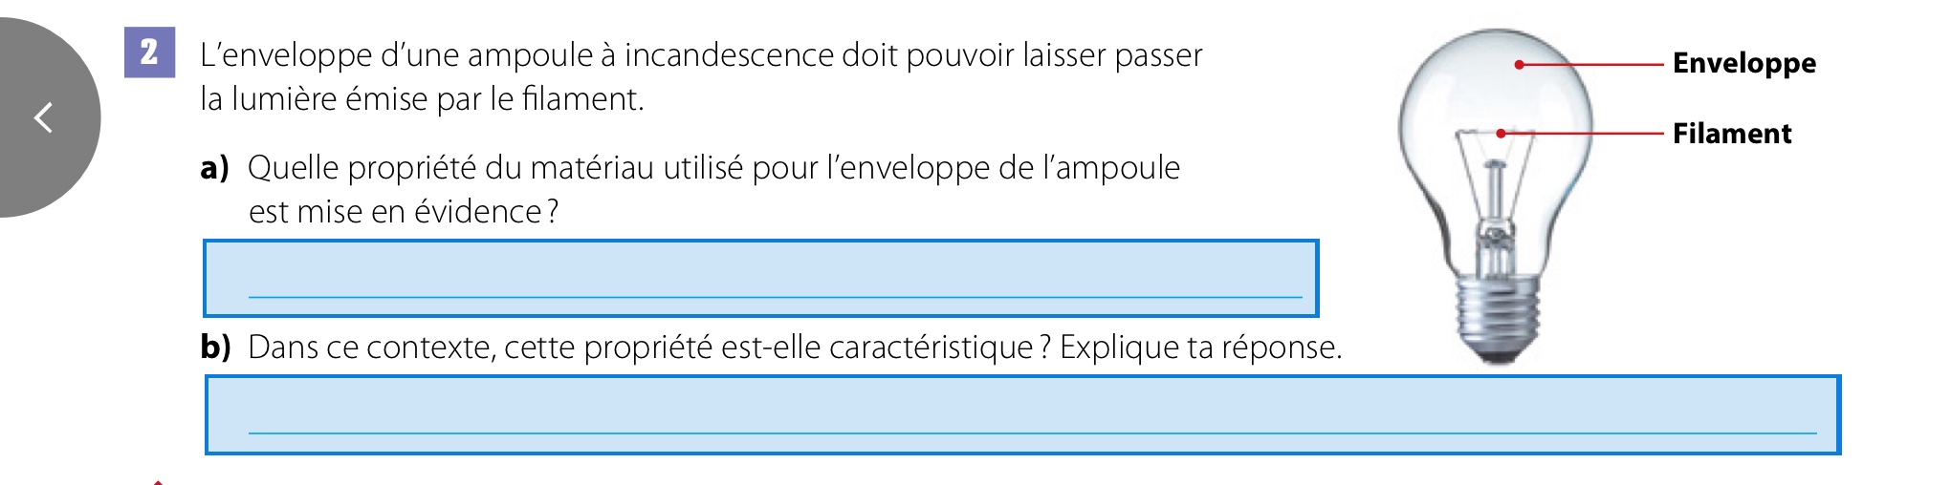The width and height of the screenshot is (1951, 485).
Task: Click the light bulb's metal screw base
Action: tap(1497, 315)
